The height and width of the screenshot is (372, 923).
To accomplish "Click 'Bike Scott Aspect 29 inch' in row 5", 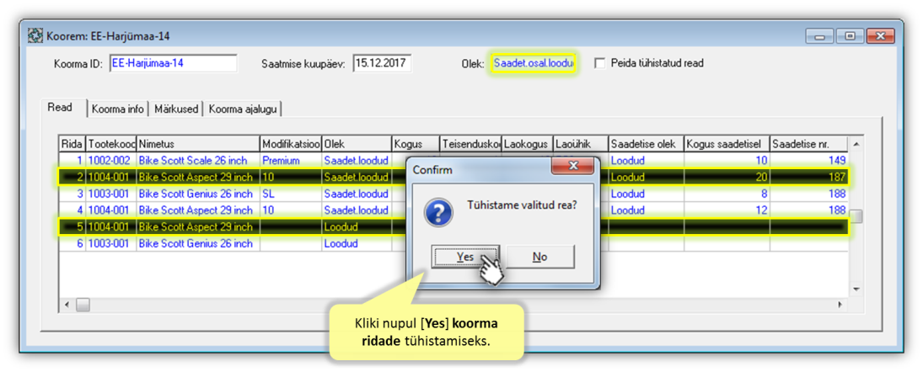I will tap(198, 227).
